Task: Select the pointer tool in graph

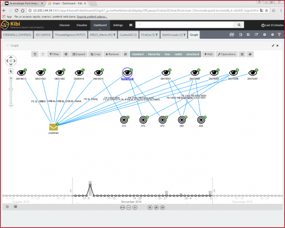Action: coord(11,71)
